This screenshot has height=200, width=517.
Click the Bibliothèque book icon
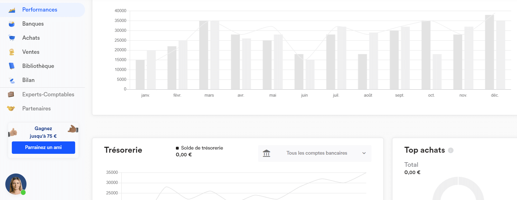click(12, 66)
